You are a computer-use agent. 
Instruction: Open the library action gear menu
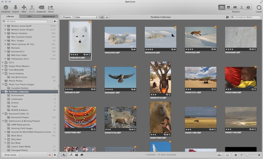tap(55, 21)
